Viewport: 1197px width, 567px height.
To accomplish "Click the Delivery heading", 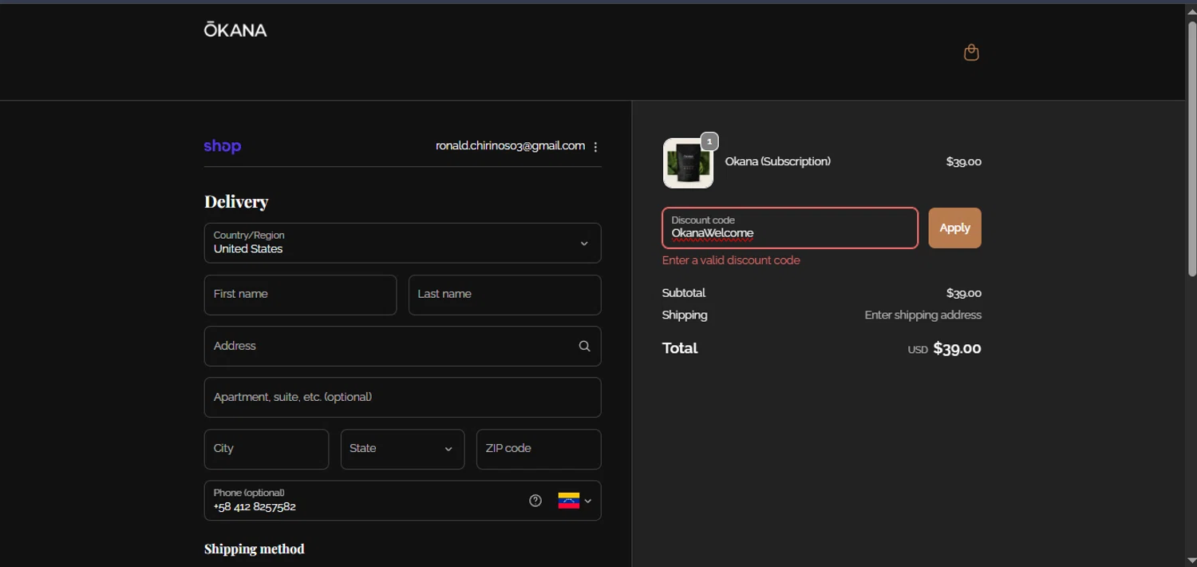I will pyautogui.click(x=236, y=201).
